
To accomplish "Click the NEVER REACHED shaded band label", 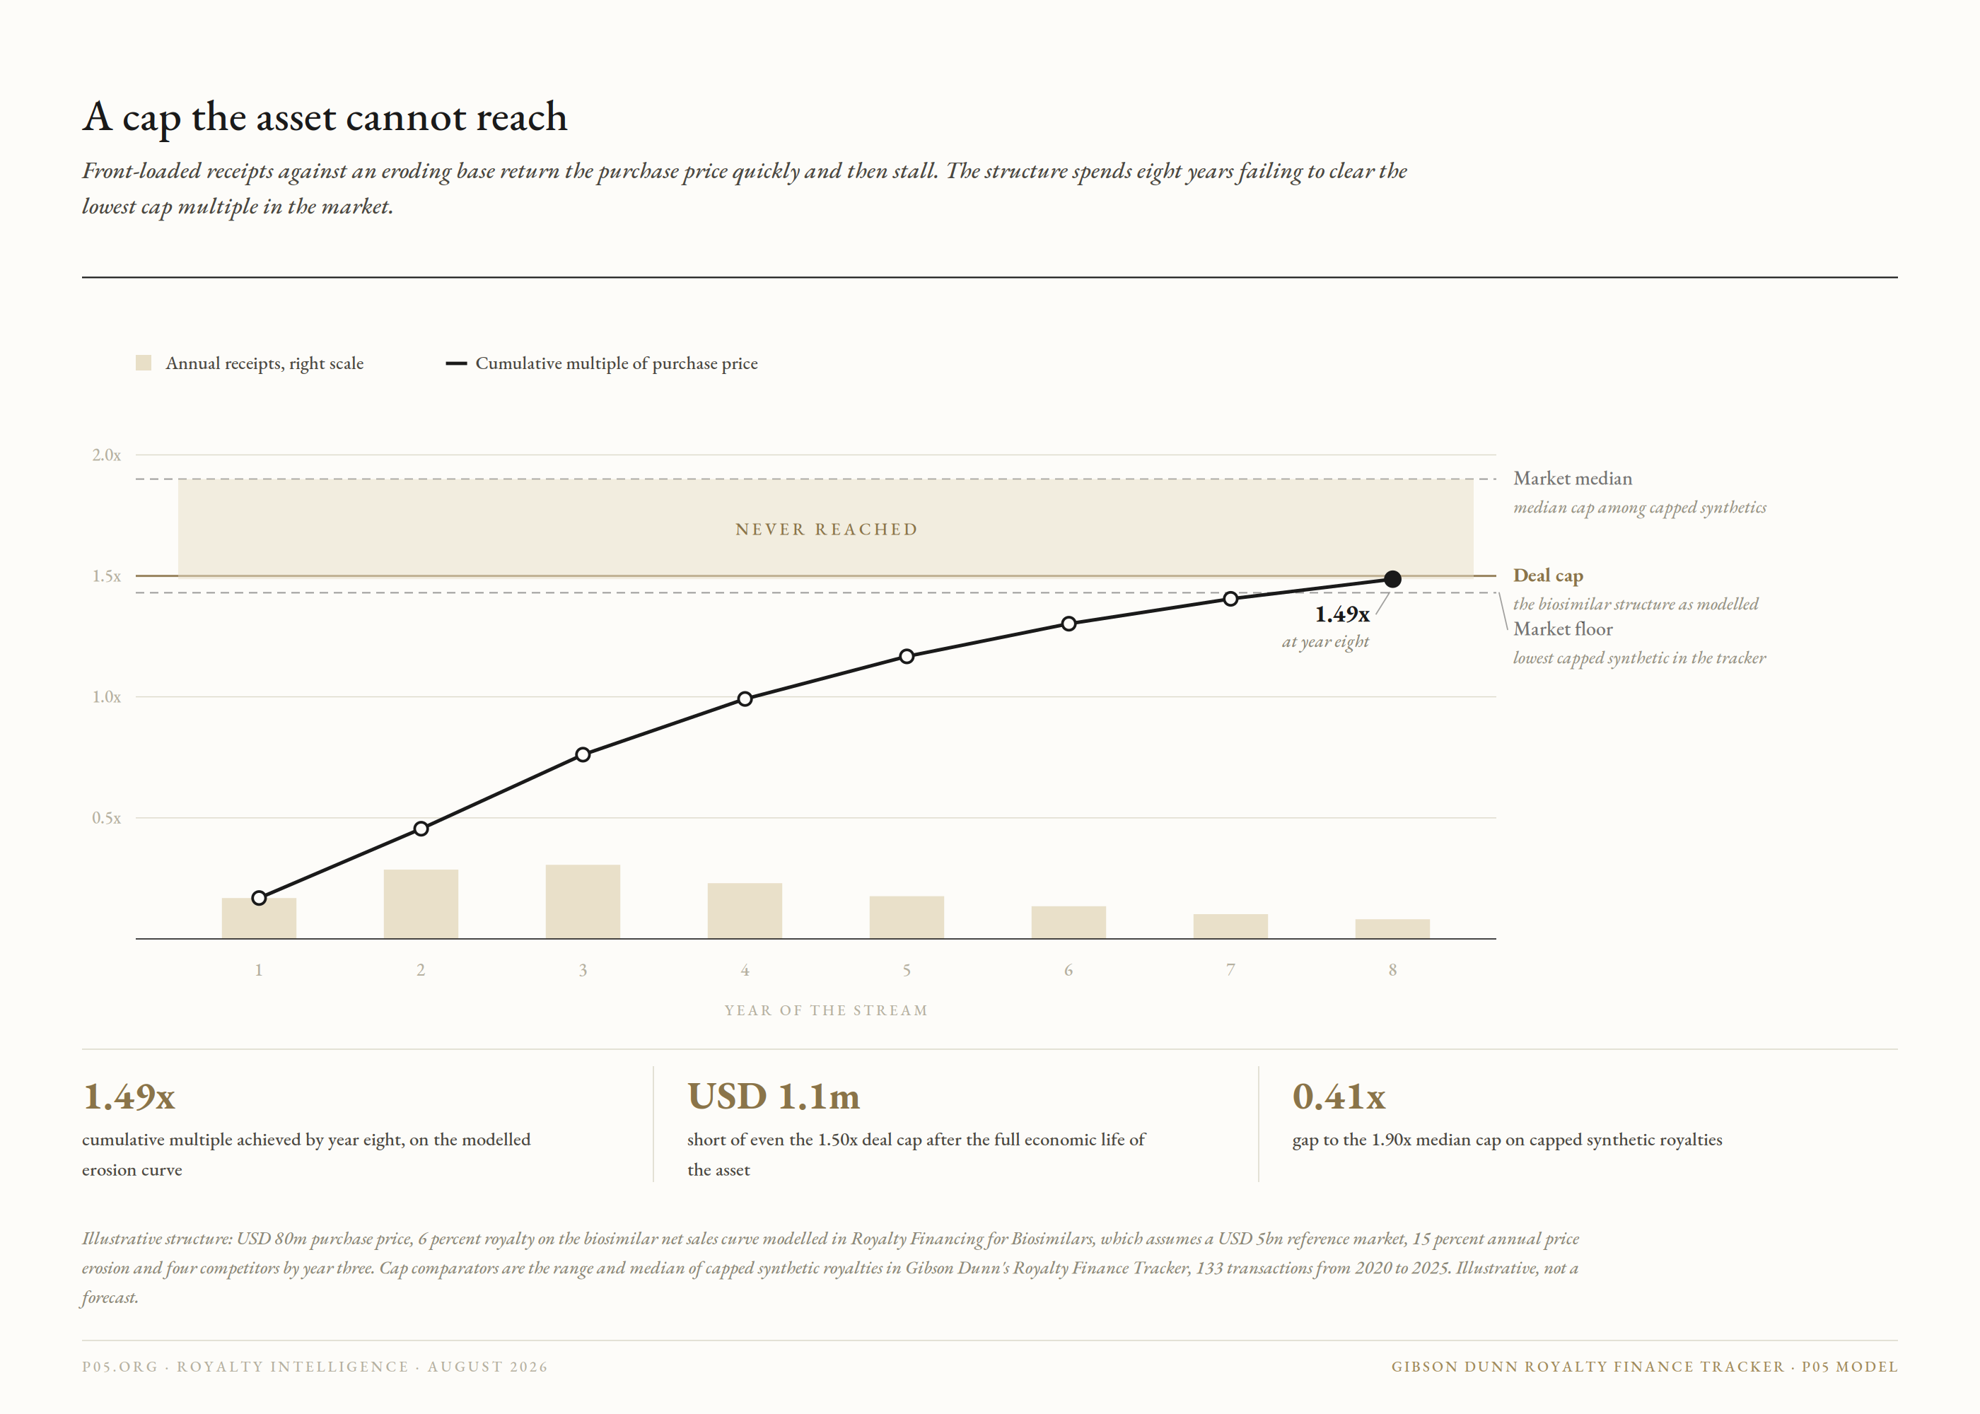I will [x=827, y=530].
